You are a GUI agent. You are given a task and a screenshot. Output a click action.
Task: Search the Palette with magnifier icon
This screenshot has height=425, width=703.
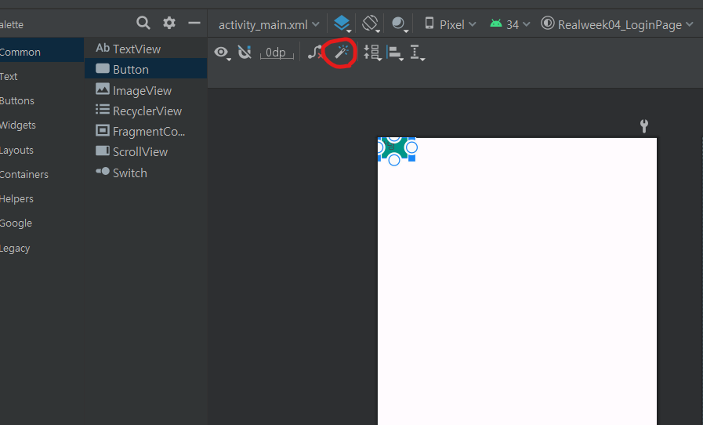click(x=143, y=23)
